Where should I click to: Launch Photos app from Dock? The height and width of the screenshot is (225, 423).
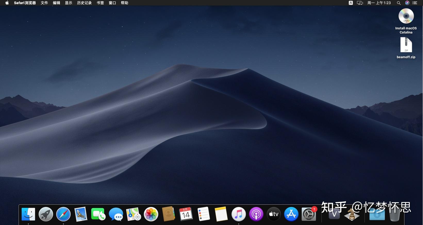[151, 214]
